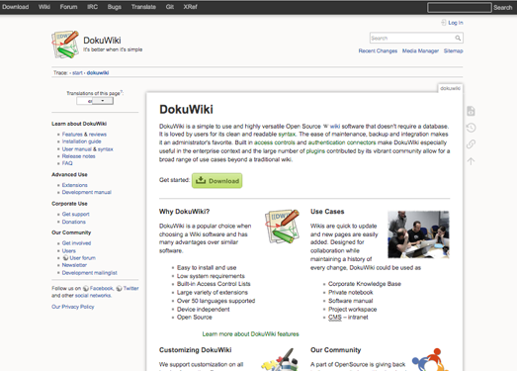
Task: Click authentication connectors link
Action: tap(342, 142)
